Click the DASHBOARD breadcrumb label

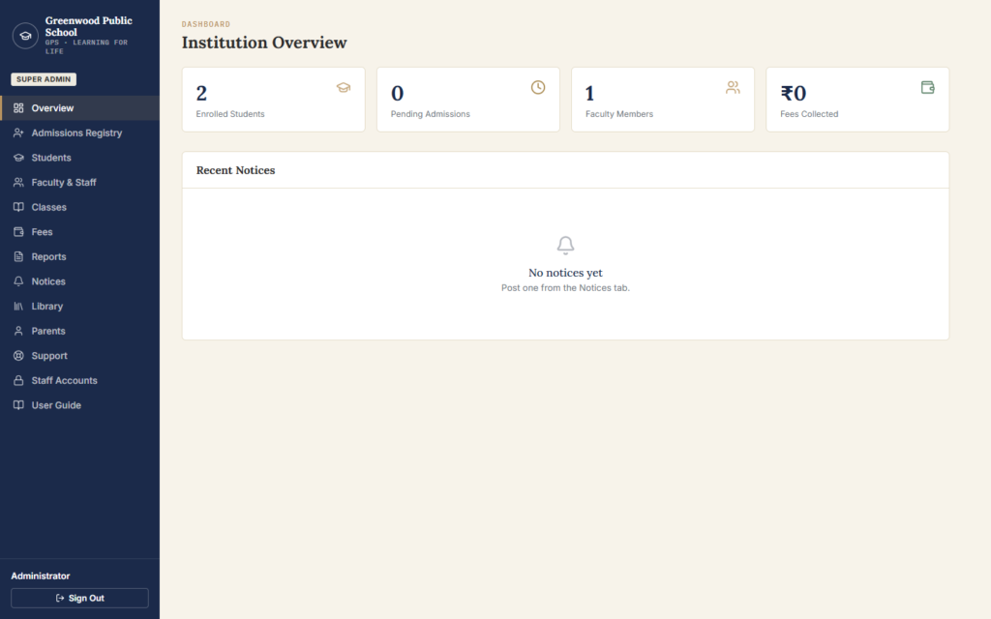(x=206, y=24)
